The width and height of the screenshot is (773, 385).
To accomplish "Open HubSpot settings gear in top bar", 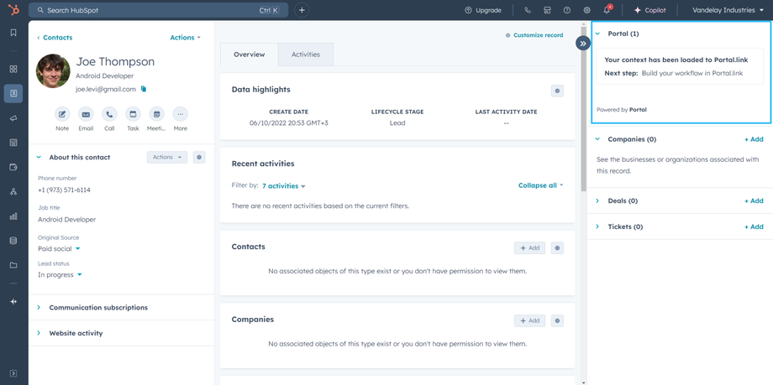I will point(586,10).
